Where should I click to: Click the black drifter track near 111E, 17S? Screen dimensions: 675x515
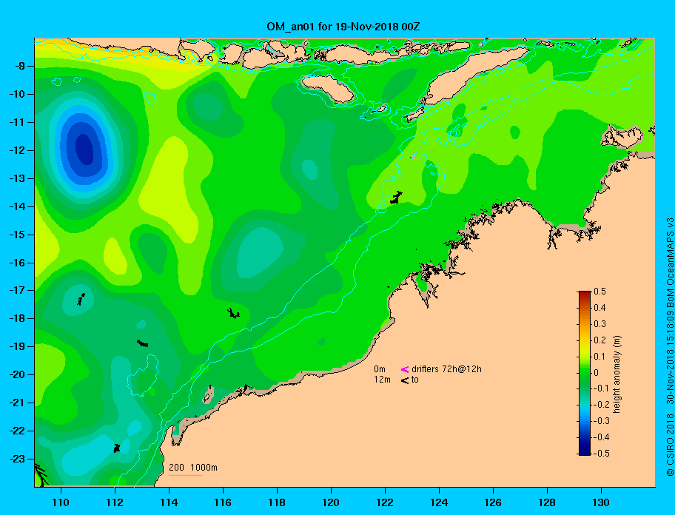[x=81, y=299]
